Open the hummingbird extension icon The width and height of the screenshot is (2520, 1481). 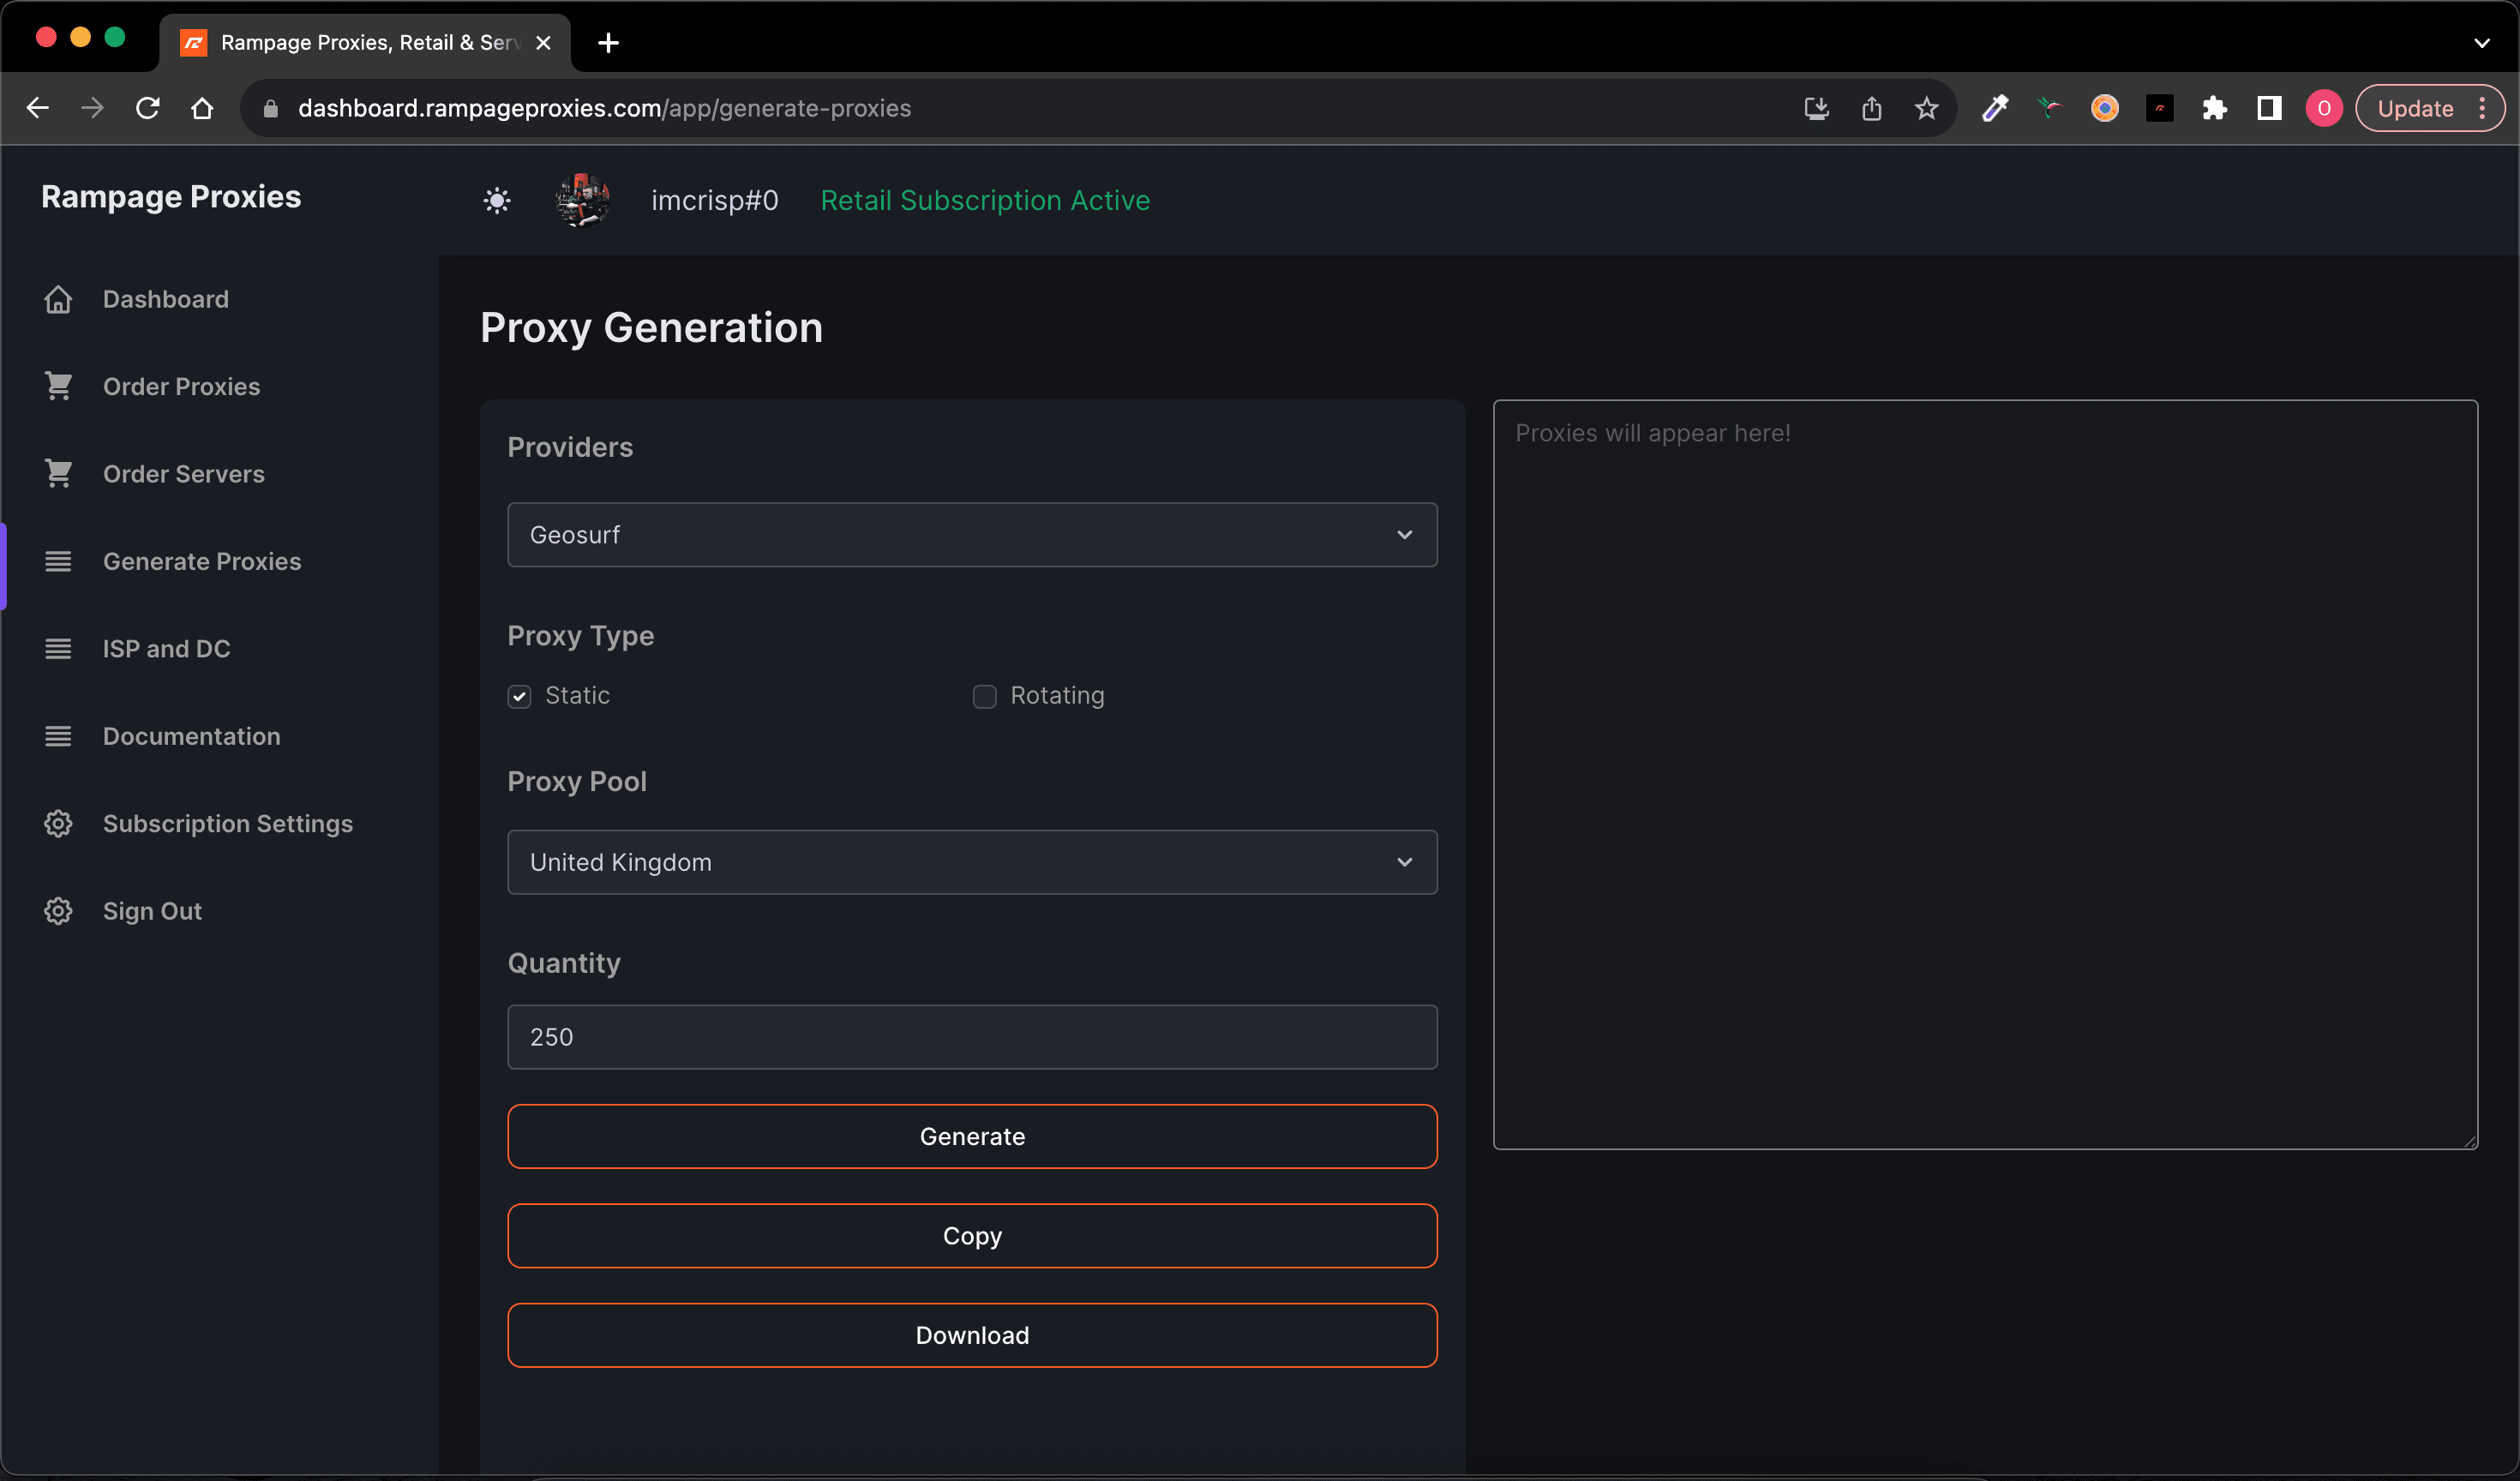[x=2050, y=108]
